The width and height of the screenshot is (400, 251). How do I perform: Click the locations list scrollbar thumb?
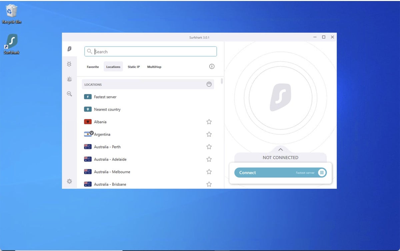(x=222, y=81)
